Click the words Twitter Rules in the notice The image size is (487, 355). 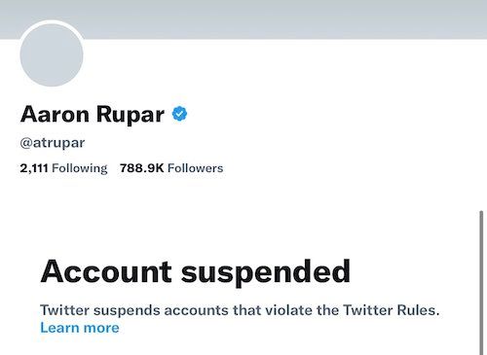click(392, 310)
